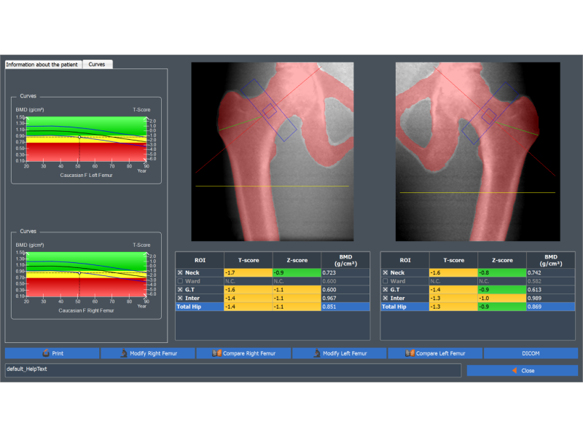Toggle the Inter checkbox in the right-hand table

click(386, 299)
